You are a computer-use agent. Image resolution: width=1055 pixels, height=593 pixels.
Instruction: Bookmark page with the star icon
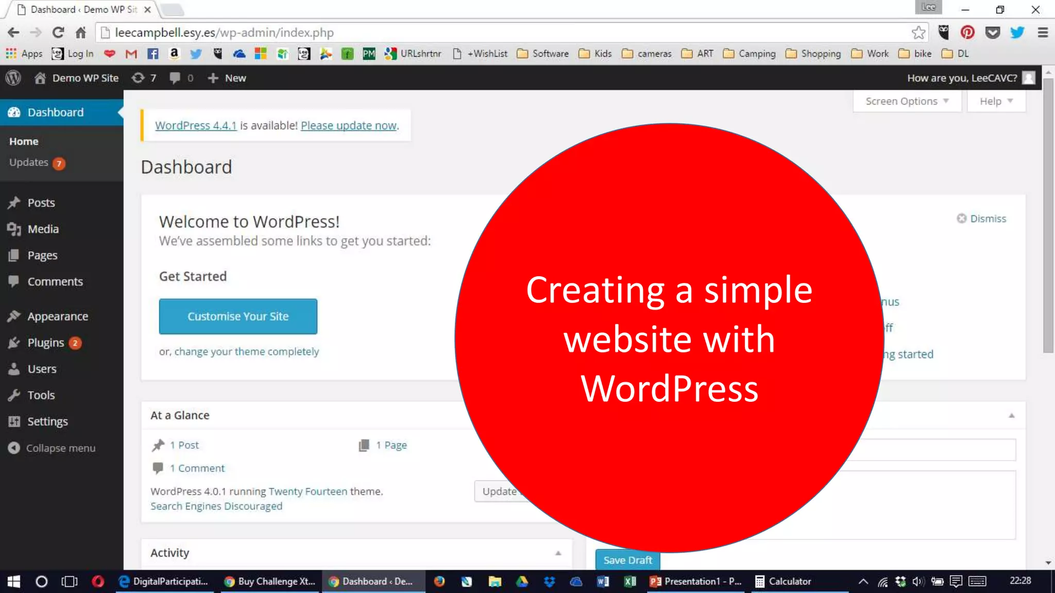pos(918,32)
